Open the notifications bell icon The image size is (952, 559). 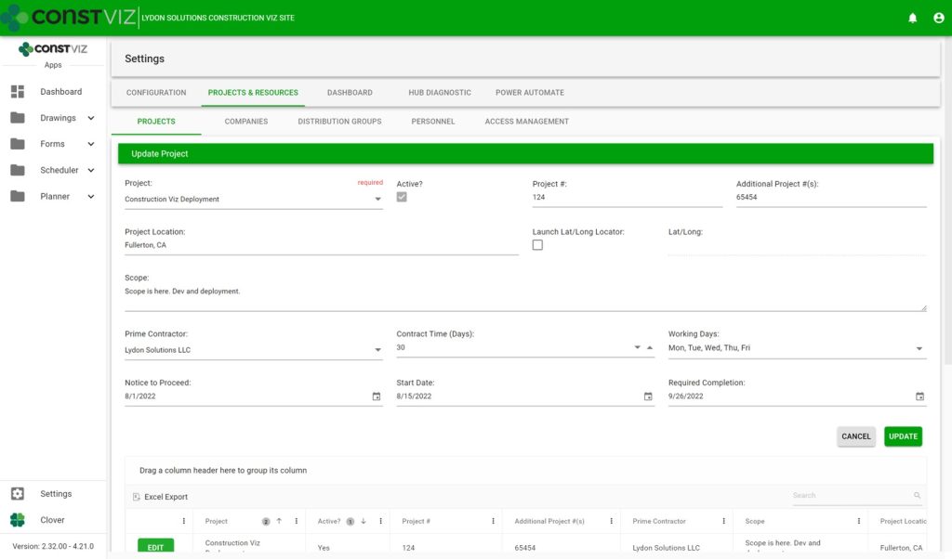912,17
